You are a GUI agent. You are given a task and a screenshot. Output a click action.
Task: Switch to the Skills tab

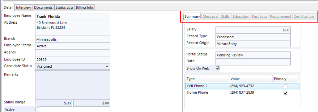(x=225, y=17)
